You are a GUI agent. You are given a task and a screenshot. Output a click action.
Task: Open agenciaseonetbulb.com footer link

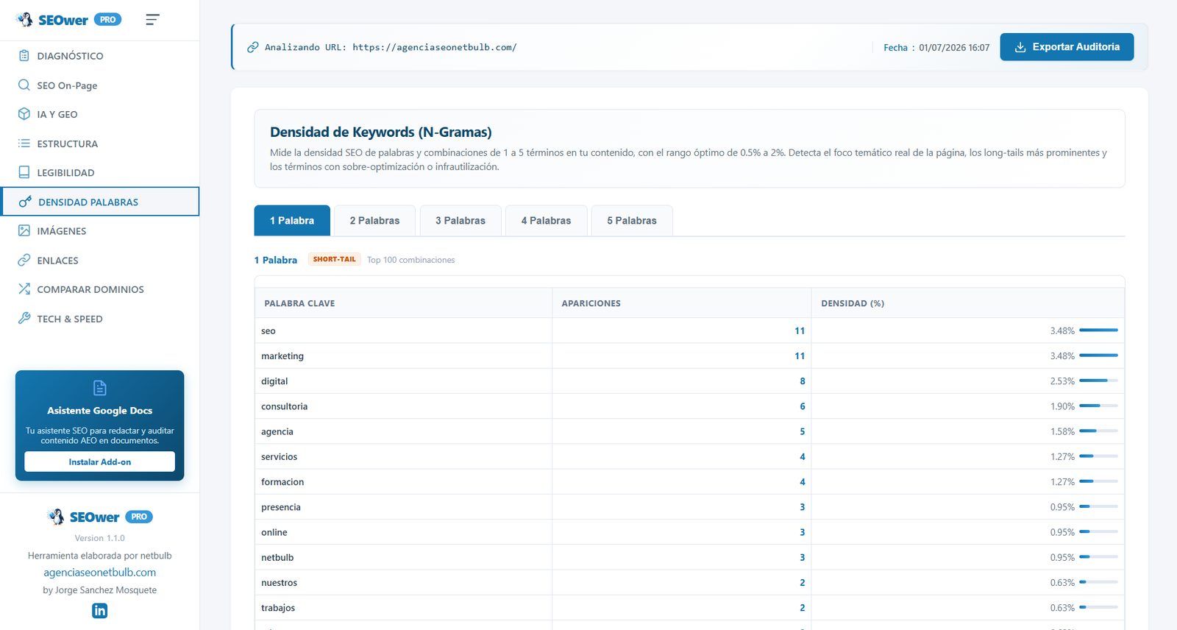click(100, 573)
